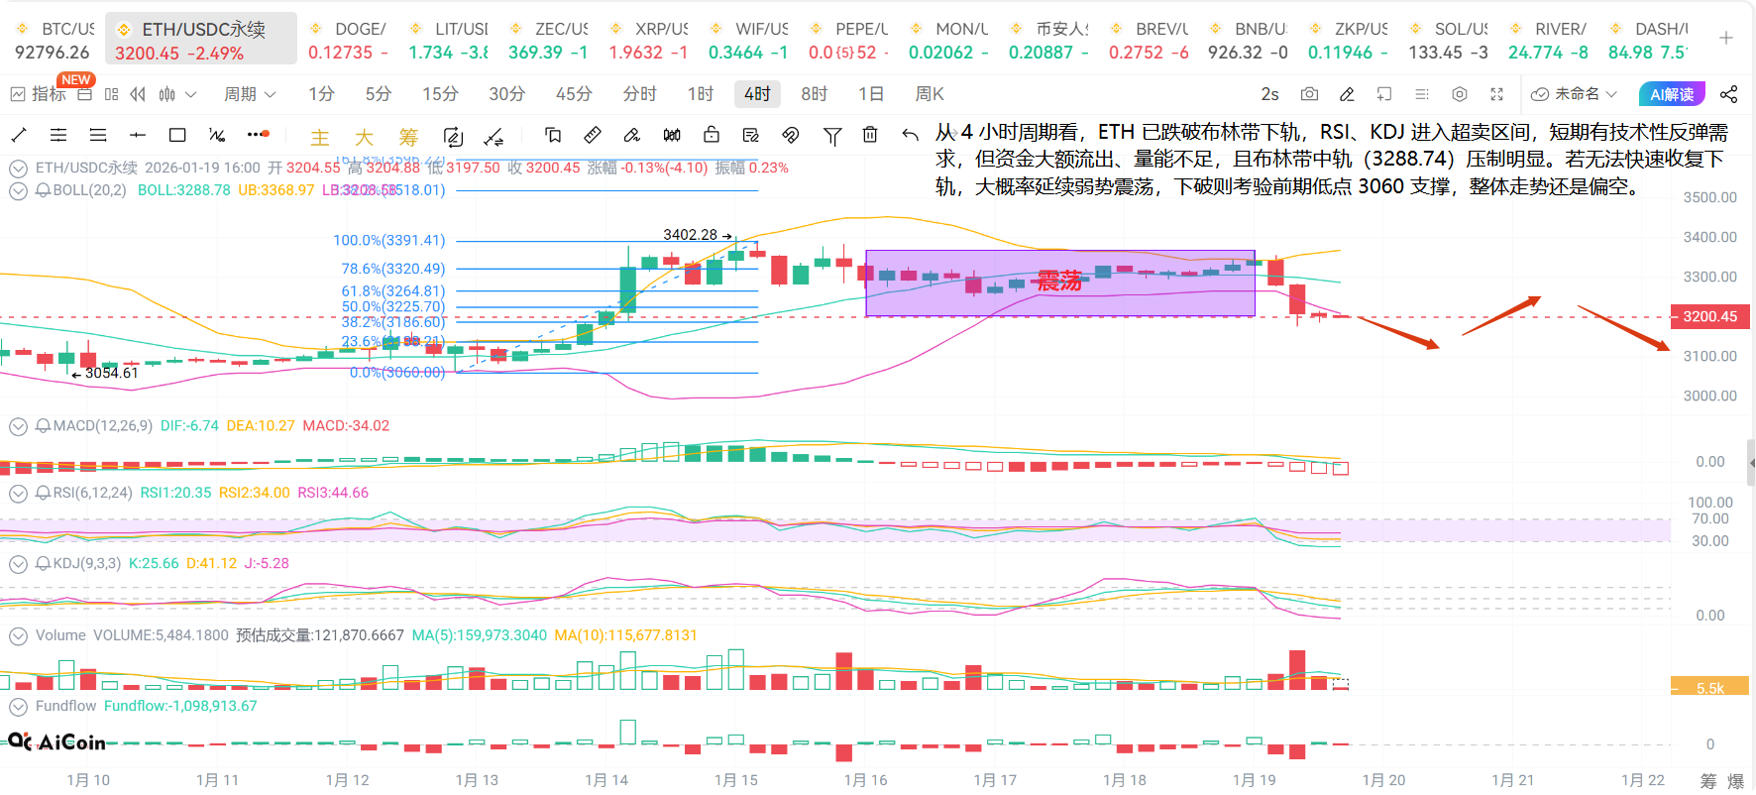1756x795 pixels.
Task: Open the 未命名 layout dropdown
Action: pos(1576,94)
